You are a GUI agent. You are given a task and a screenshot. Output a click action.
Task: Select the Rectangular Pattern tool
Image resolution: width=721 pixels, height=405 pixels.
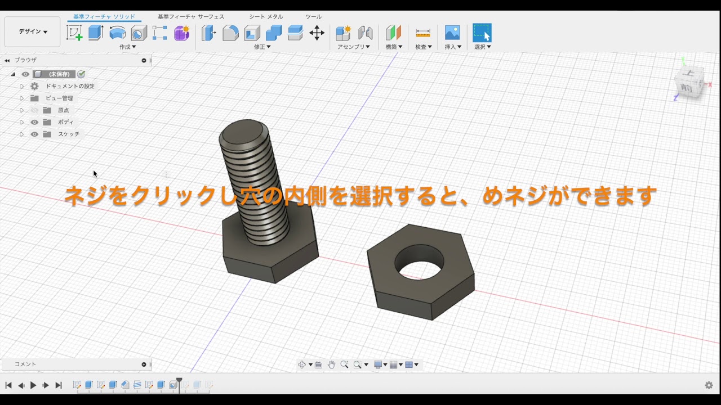coord(160,33)
